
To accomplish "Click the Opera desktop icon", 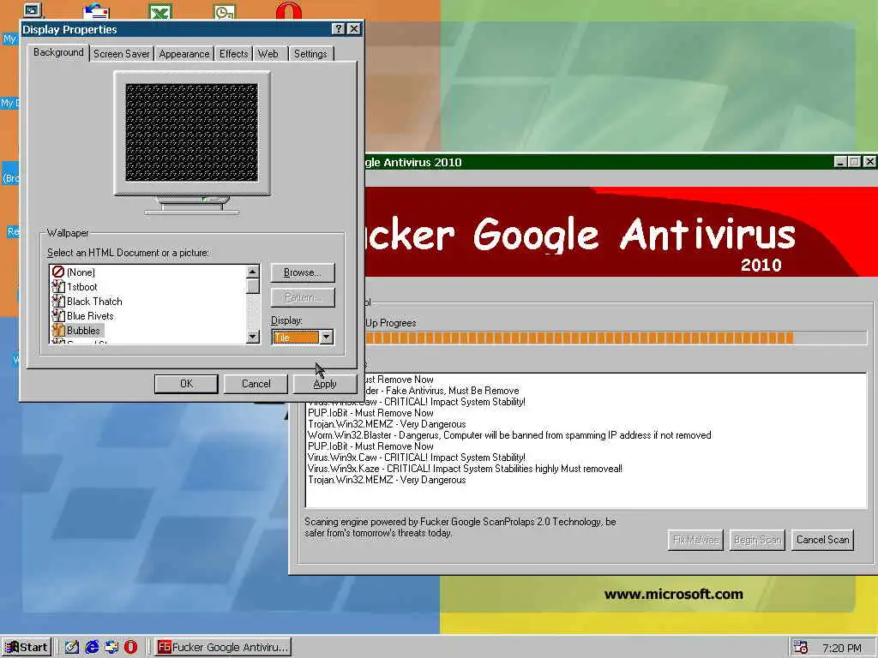I will [289, 11].
